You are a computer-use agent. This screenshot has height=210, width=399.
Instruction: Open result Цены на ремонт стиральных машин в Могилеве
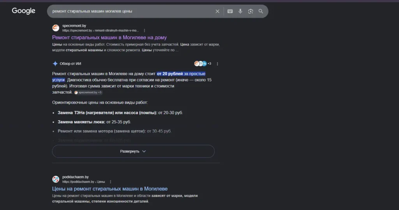tap(109, 189)
